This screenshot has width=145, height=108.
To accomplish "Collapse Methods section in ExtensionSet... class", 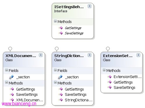I will click(x=104, y=70).
